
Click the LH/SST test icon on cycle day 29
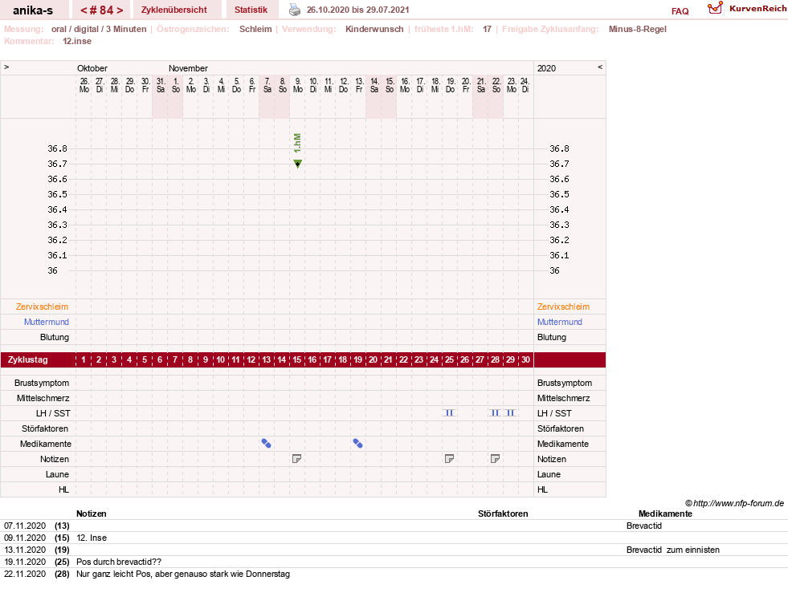511,413
